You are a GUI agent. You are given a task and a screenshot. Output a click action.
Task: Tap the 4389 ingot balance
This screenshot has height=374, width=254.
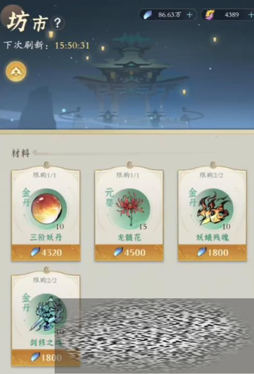click(x=232, y=15)
